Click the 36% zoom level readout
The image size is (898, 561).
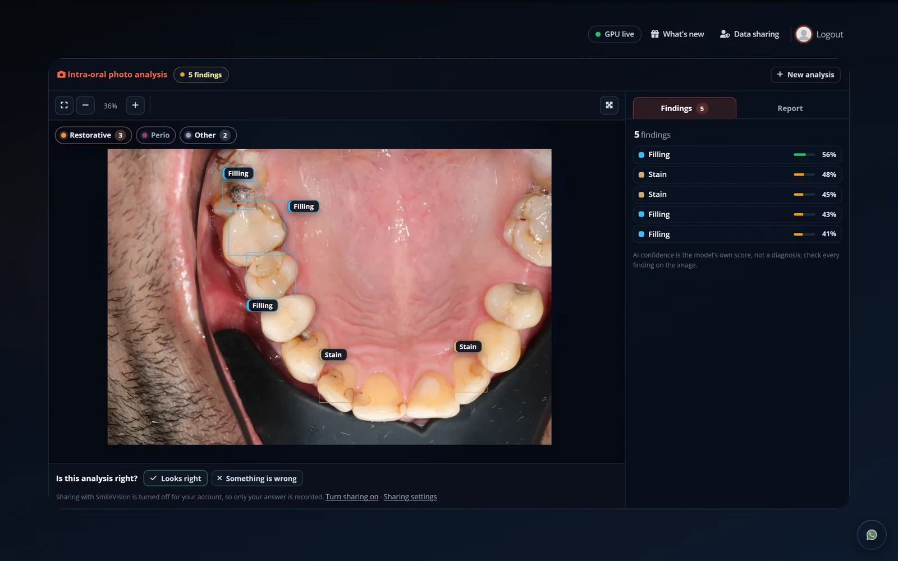tap(111, 106)
